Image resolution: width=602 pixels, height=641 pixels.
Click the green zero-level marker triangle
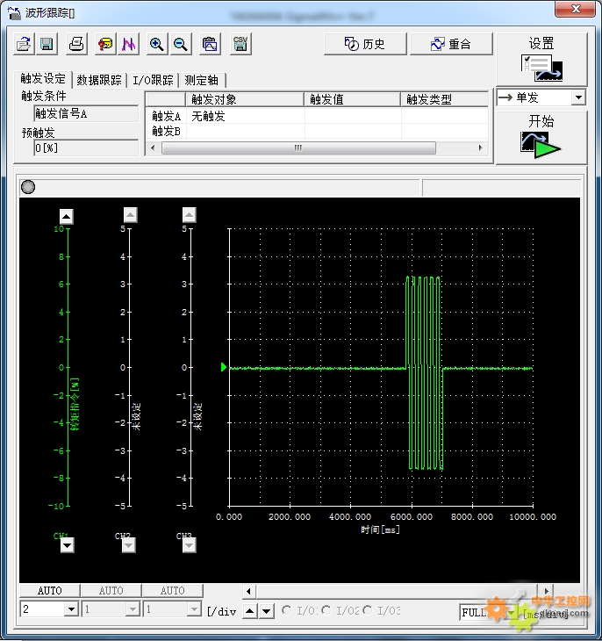[224, 367]
